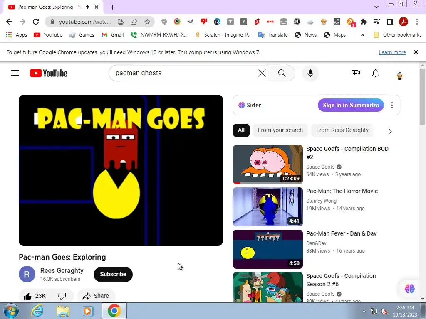Image resolution: width=426 pixels, height=319 pixels.
Task: Open the Maps bookmark
Action: tap(335, 35)
